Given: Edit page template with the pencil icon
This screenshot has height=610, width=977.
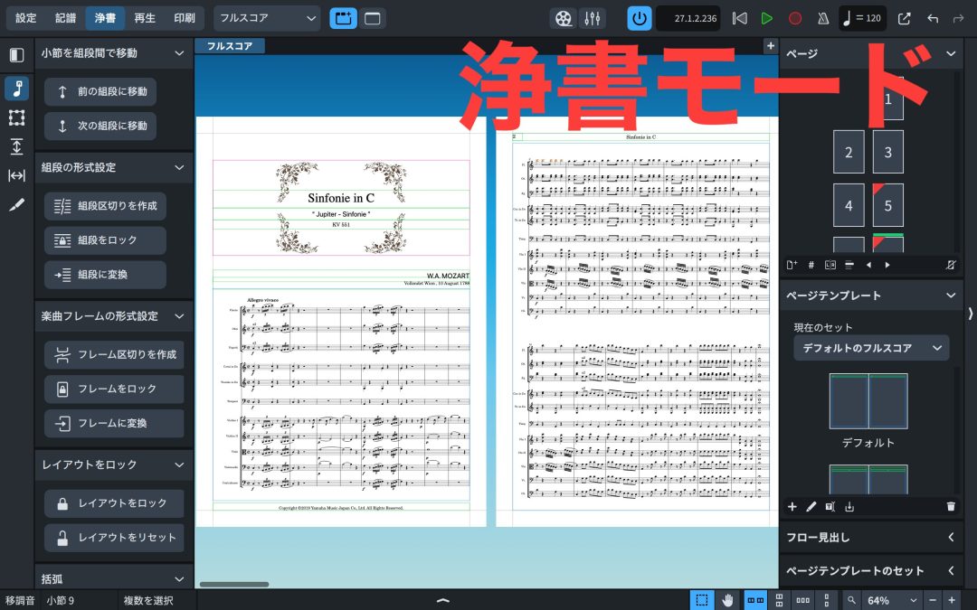Looking at the screenshot, I should pyautogui.click(x=811, y=507).
